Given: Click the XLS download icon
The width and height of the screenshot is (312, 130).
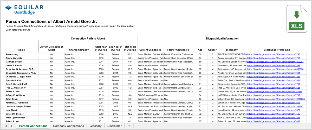Looking at the screenshot, I should 297,19.
